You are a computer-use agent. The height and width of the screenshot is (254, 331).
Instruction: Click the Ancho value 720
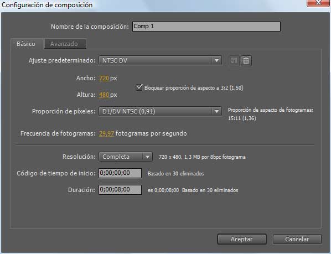(104, 78)
